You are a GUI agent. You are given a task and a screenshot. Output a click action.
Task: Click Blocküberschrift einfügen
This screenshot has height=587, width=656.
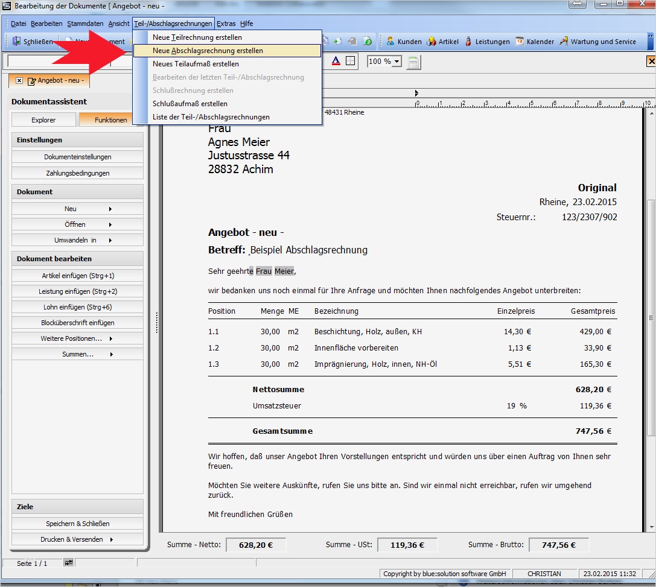click(x=77, y=323)
